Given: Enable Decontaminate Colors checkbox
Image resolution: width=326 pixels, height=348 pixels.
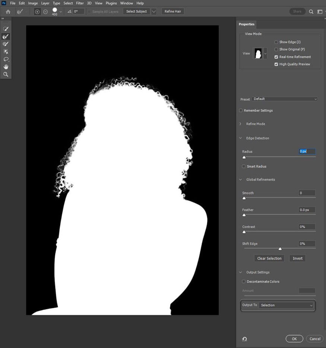Looking at the screenshot, I should pyautogui.click(x=244, y=282).
